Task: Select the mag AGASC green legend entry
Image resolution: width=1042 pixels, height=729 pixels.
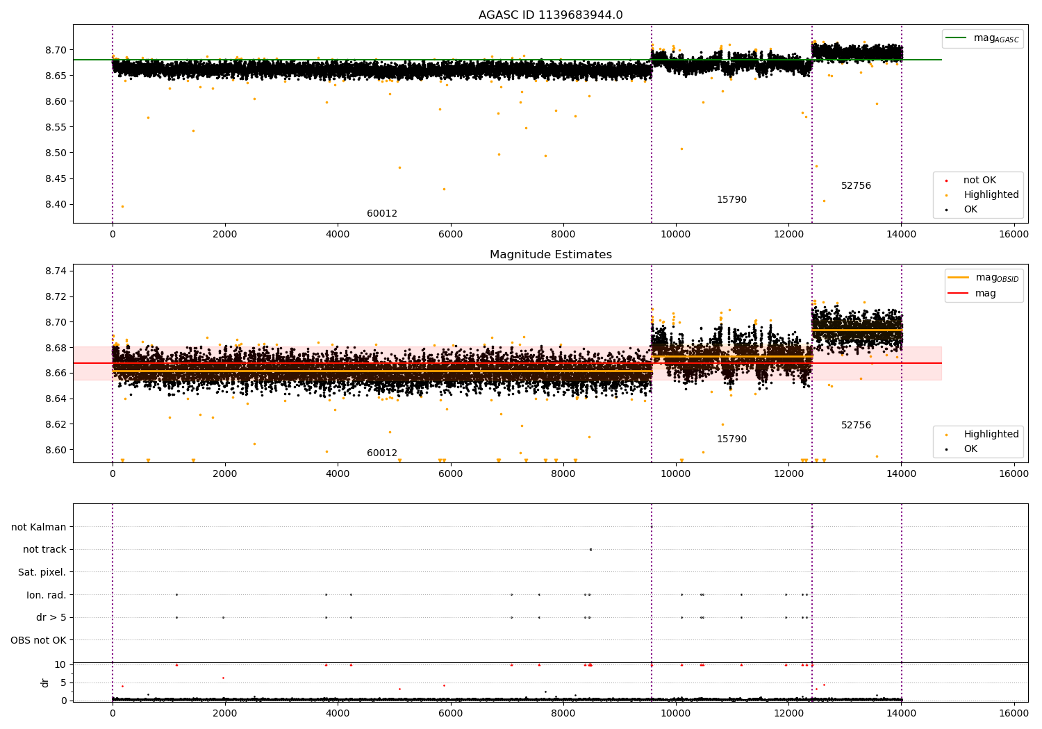Action: 982,38
